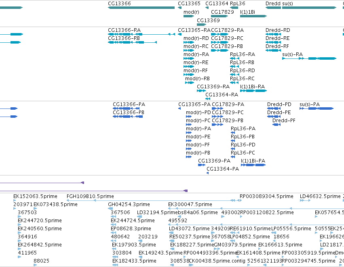Click the Dredd-RF transcript label
Screen dimensions: 344x267
[x=277, y=46]
